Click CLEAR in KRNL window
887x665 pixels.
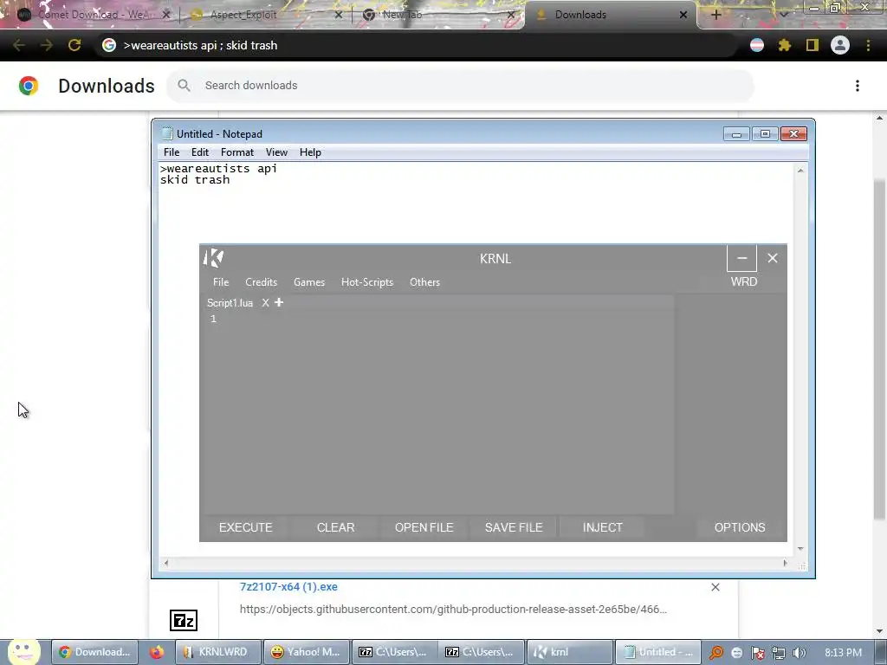[335, 527]
